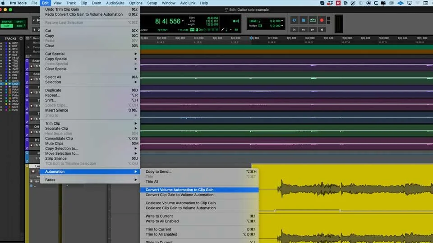Click Go to End transport button

pos(322,30)
